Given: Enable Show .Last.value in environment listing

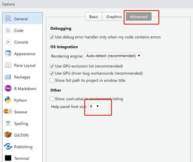Looking at the screenshot, I should (x=52, y=99).
